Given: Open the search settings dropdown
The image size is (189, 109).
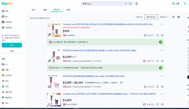Looking at the screenshot, I should tap(164, 17).
